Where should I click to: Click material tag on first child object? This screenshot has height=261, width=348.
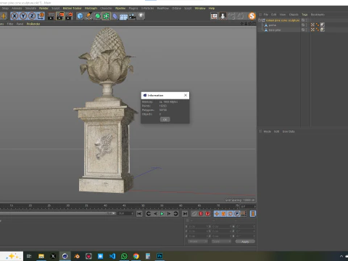pyautogui.click(x=323, y=25)
